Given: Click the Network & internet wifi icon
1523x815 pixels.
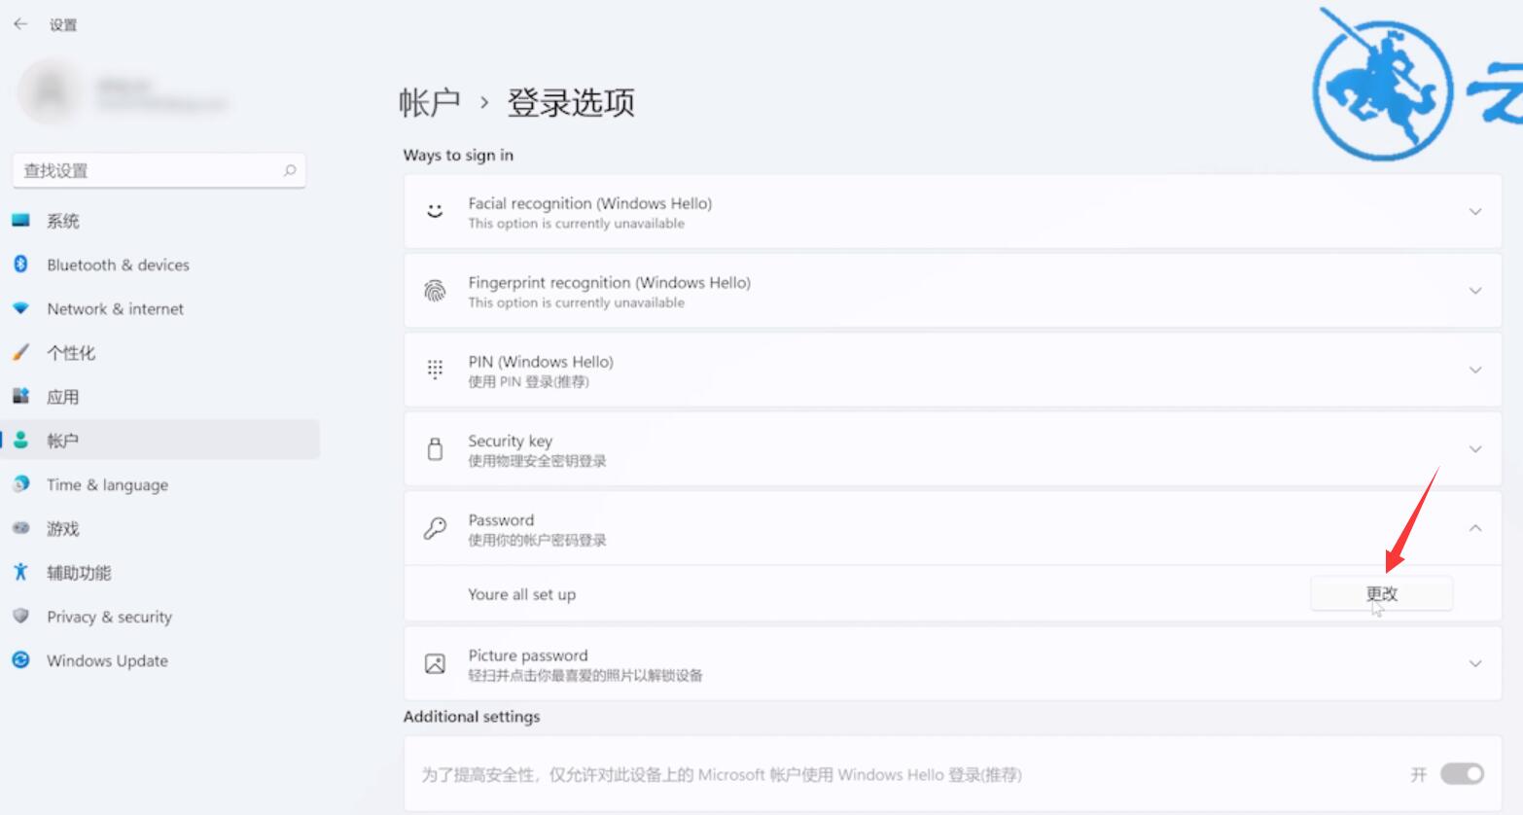Looking at the screenshot, I should tap(20, 308).
